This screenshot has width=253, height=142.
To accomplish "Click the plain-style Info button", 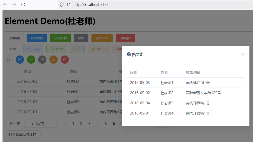I will click(x=77, y=49).
